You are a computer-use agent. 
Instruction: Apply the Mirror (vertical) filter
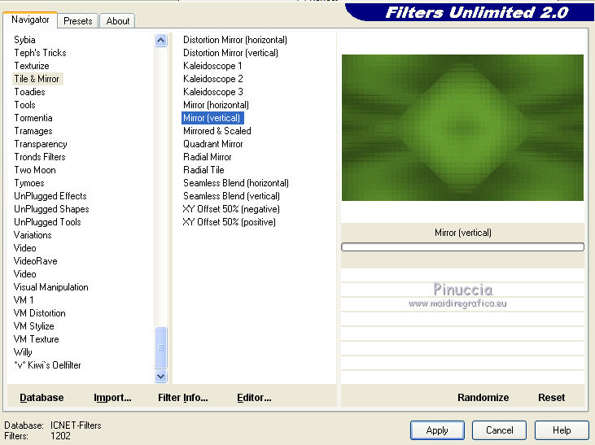(x=437, y=430)
